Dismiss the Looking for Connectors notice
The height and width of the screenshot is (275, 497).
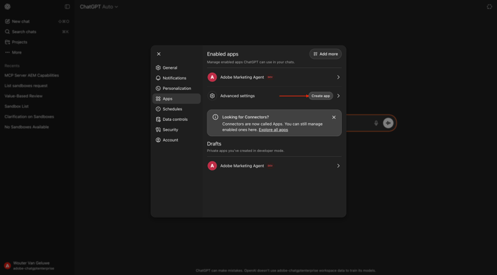coord(334,117)
